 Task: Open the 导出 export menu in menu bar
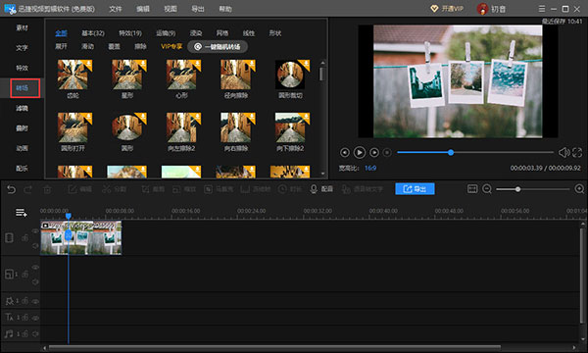[x=198, y=9]
